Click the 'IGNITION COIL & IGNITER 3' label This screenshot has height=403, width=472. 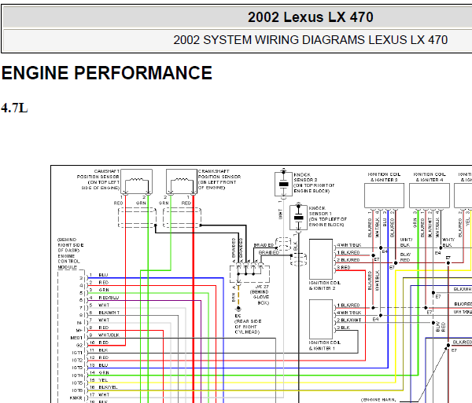click(x=384, y=177)
